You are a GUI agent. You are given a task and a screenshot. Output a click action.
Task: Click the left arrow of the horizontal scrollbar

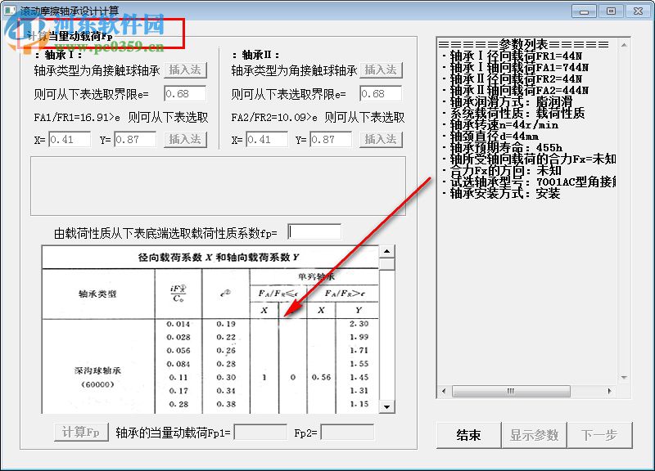[443, 390]
